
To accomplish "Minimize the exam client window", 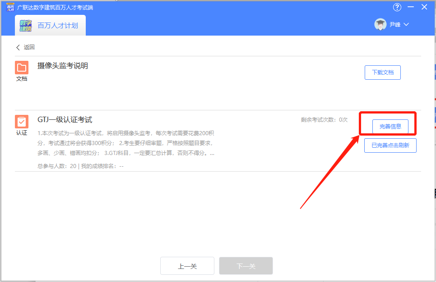I will coord(411,7).
